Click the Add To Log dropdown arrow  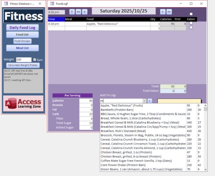[145, 101]
